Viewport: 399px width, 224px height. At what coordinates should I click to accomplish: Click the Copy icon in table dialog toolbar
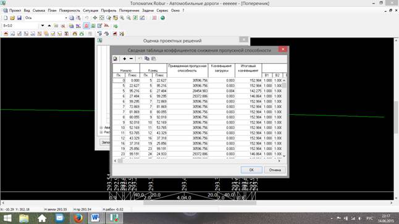[x=147, y=59]
